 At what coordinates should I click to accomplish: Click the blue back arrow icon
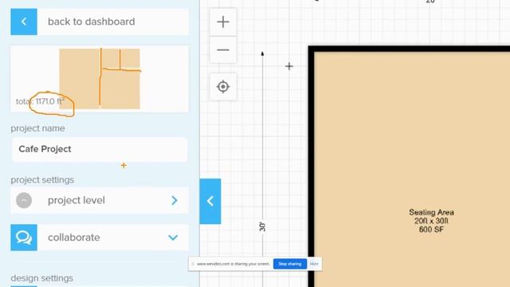24,22
